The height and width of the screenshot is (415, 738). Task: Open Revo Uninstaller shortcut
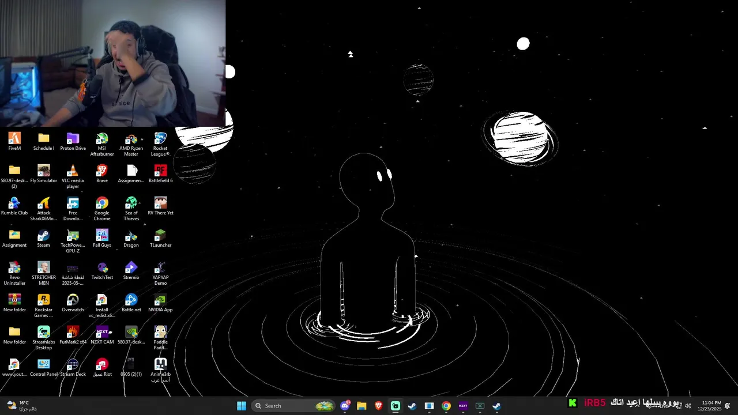(14, 274)
